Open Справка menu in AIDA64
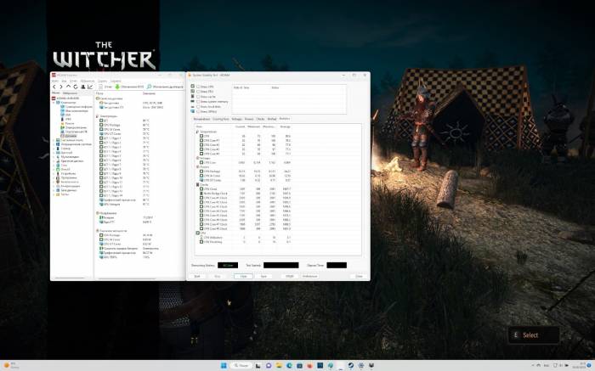The width and height of the screenshot is (595, 371). click(116, 82)
